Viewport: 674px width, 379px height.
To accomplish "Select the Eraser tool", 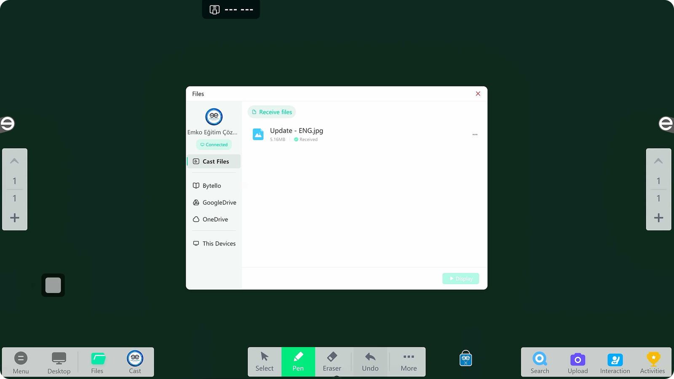I will [x=332, y=362].
